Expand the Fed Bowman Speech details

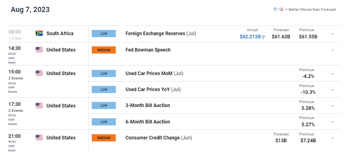(333, 50)
